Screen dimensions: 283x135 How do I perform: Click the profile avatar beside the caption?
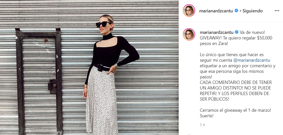(189, 34)
